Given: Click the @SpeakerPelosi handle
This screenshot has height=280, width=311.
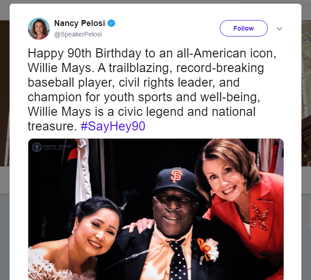Looking at the screenshot, I should [x=79, y=34].
